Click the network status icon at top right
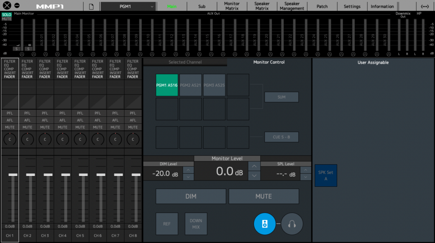The width and height of the screenshot is (435, 243). point(425,7)
